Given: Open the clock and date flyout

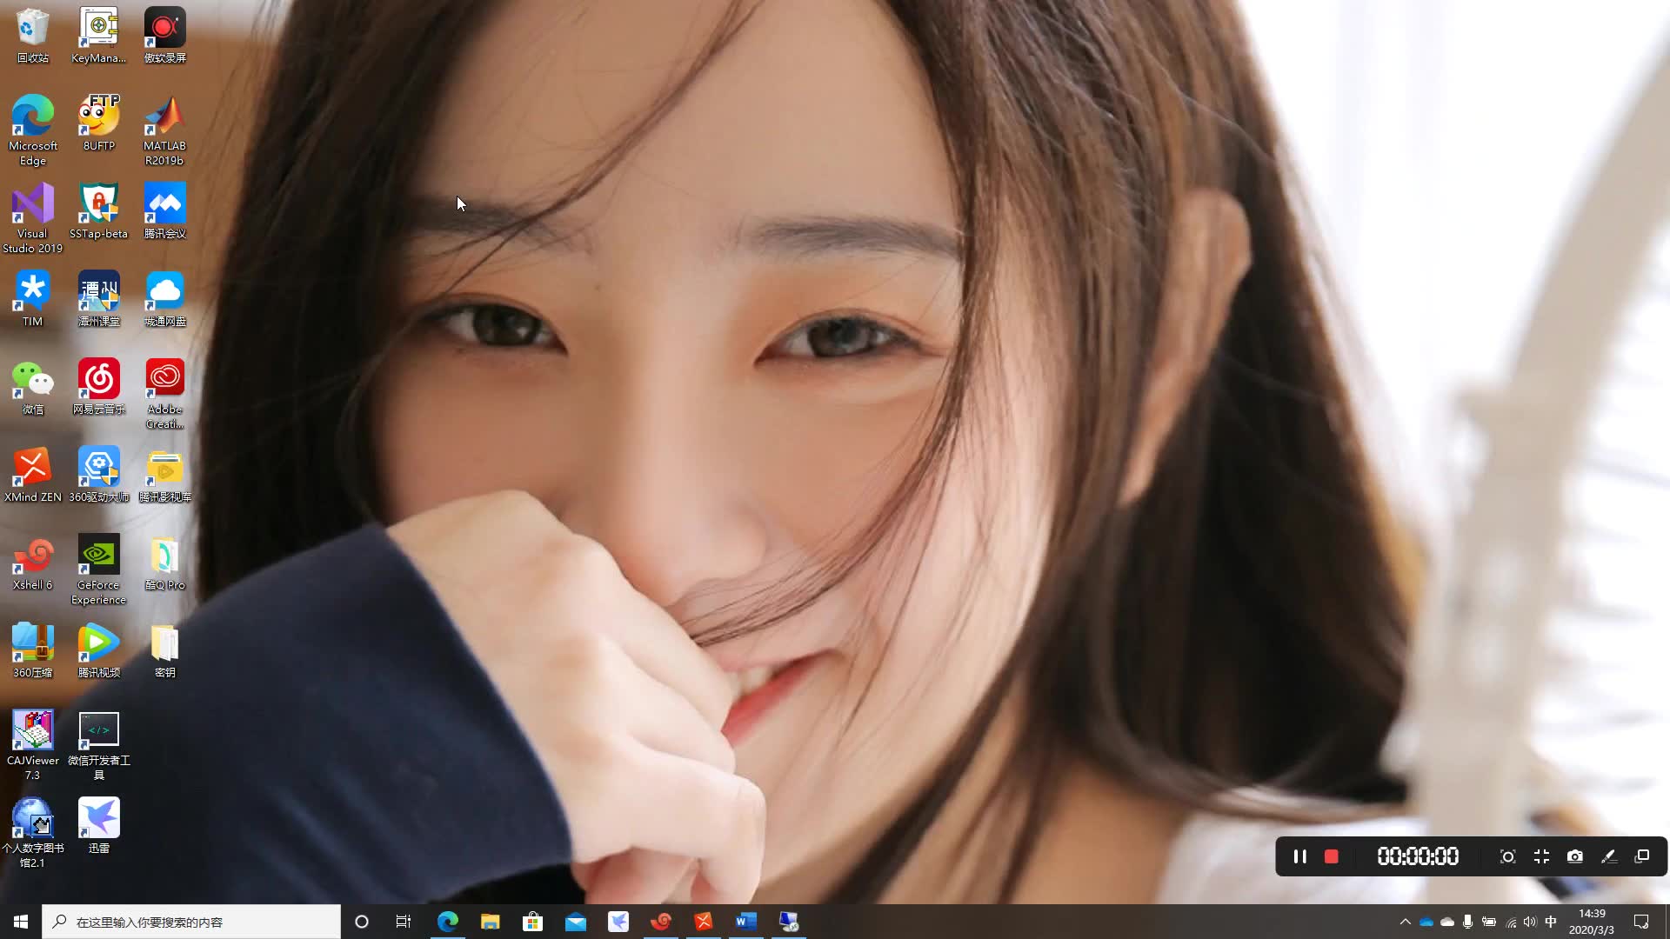Looking at the screenshot, I should 1591,922.
